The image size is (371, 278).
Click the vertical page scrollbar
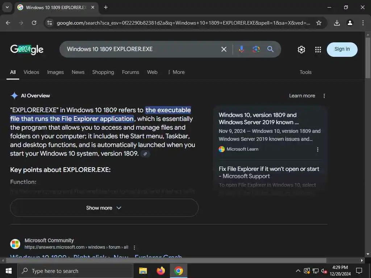[368, 58]
